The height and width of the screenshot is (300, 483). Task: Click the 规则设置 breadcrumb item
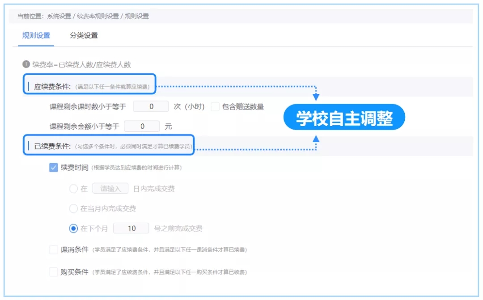(136, 16)
